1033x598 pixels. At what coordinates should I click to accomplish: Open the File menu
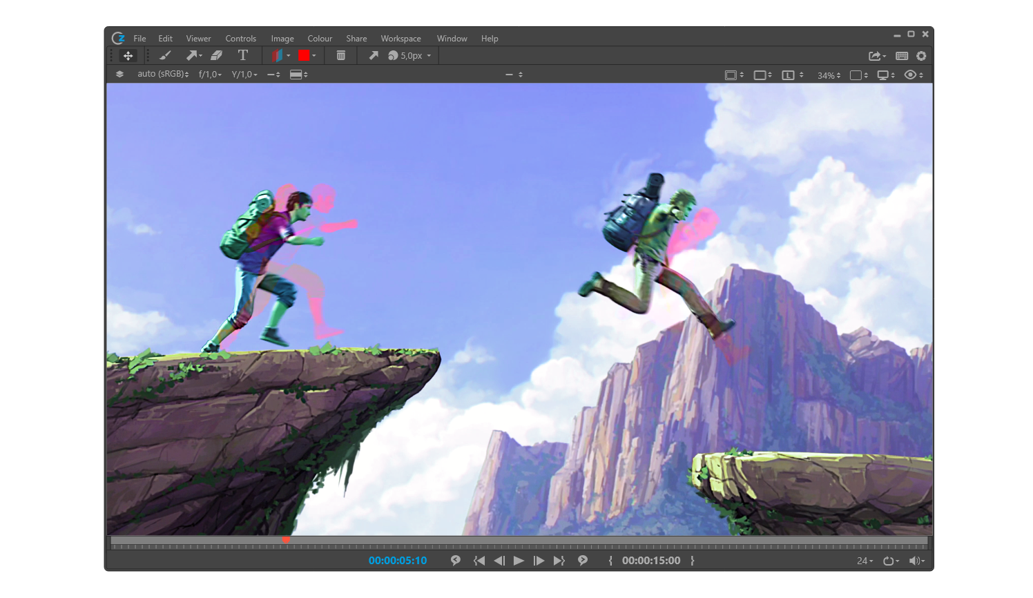[139, 39]
